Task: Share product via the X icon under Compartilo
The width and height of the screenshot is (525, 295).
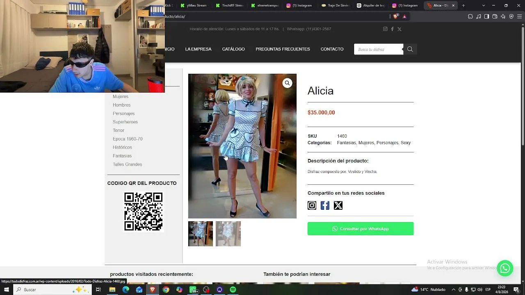Action: tap(338, 206)
